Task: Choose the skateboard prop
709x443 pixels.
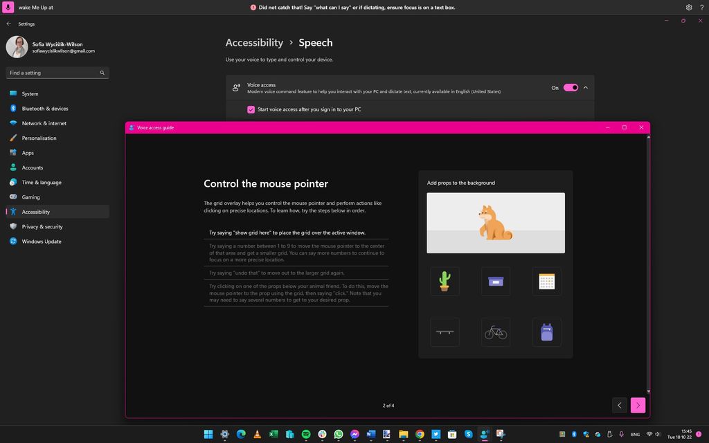Action: pos(445,332)
